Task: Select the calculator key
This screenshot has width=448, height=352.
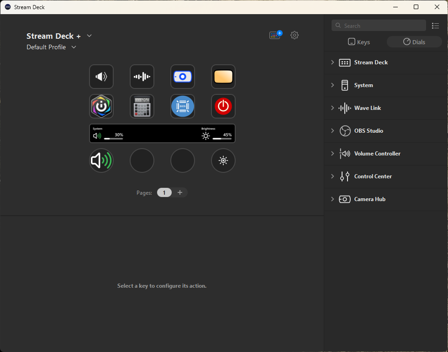Action: pyautogui.click(x=142, y=106)
